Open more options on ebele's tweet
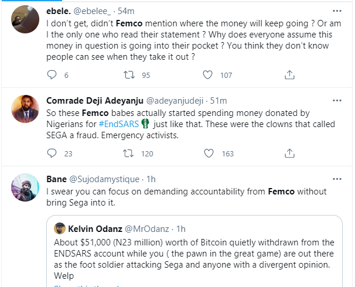 coord(337,12)
